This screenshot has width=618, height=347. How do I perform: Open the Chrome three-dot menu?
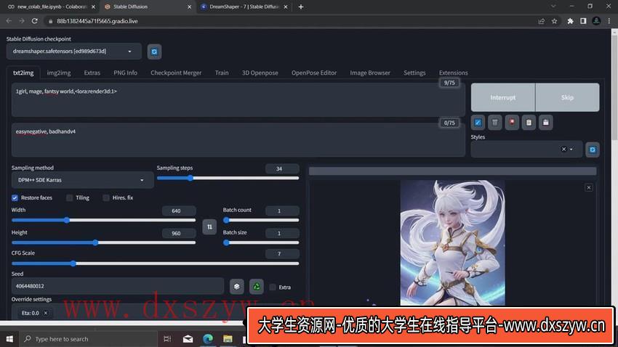pyautogui.click(x=609, y=21)
